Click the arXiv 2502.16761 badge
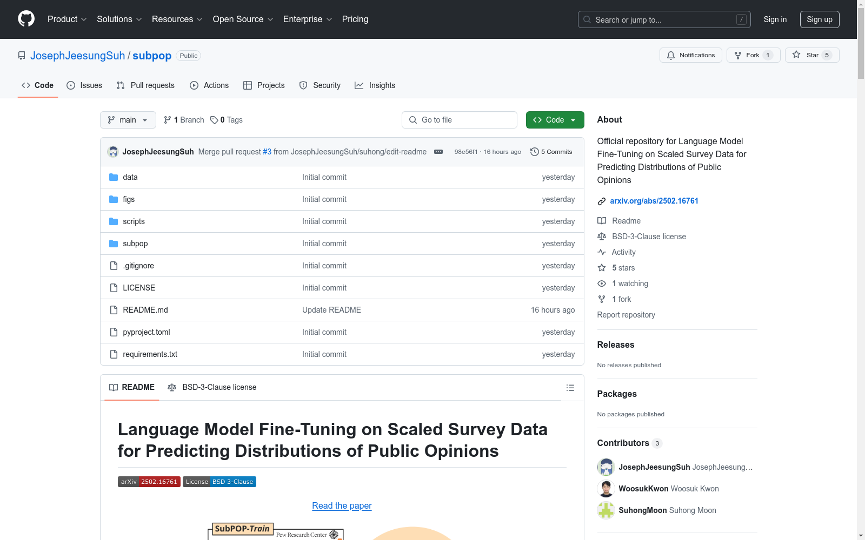Viewport: 865px width, 540px height. tap(149, 482)
